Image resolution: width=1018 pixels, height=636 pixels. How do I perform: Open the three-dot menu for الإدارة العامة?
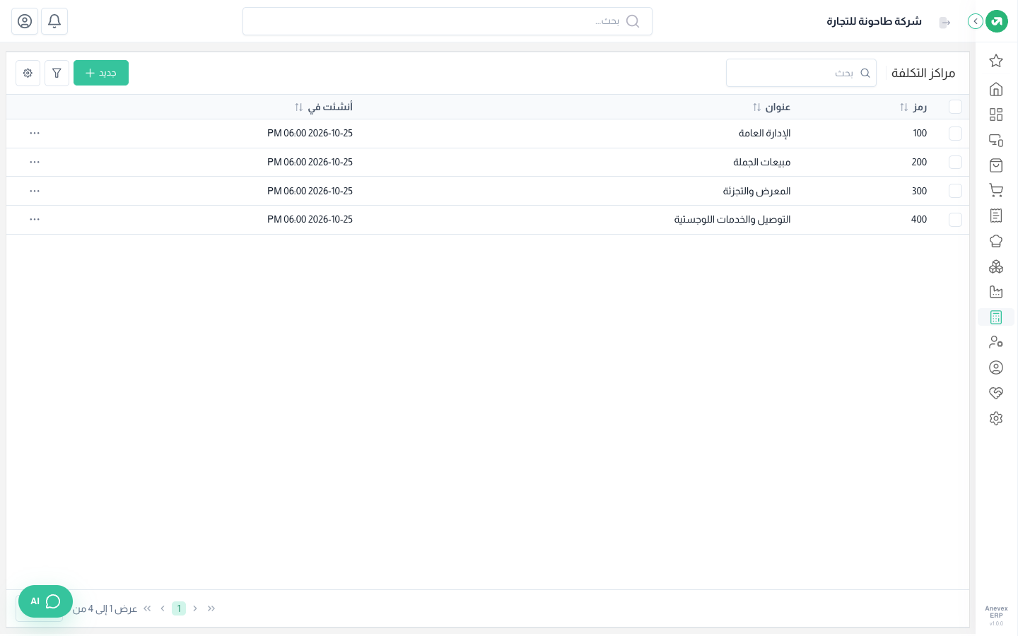pos(35,134)
